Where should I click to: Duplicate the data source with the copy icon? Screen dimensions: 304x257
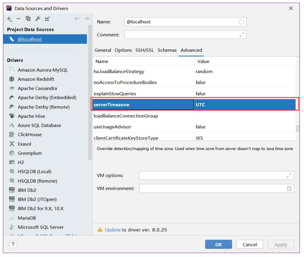click(x=28, y=19)
